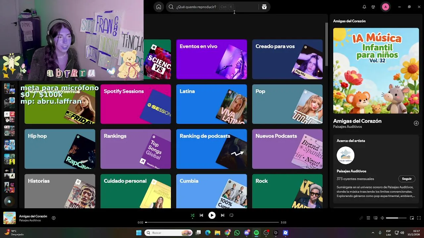Click the taskbar Buscar search box
The width and height of the screenshot is (424, 238).
(169, 233)
